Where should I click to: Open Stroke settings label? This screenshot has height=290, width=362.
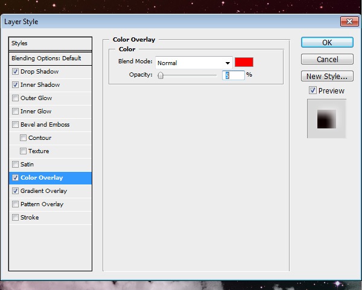[30, 218]
